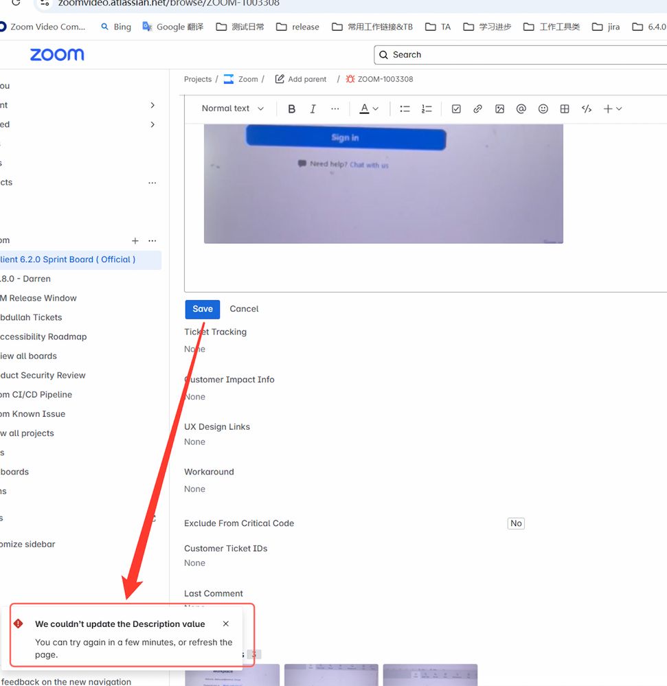Open the Darren board in sidebar
The height and width of the screenshot is (686, 667).
[x=25, y=279]
